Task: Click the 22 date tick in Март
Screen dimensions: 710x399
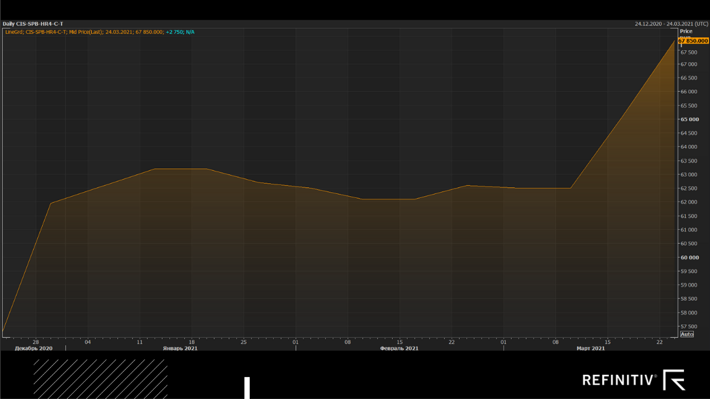Action: click(660, 342)
